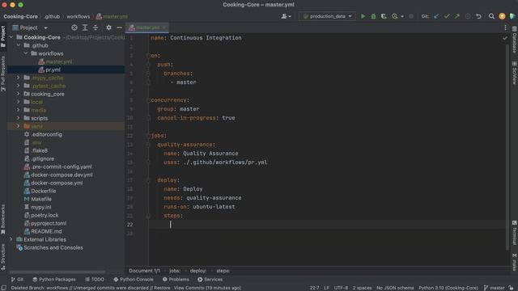The height and width of the screenshot is (291, 518).
Task: Click the inspection checkmark in editor corner
Action: click(x=505, y=38)
